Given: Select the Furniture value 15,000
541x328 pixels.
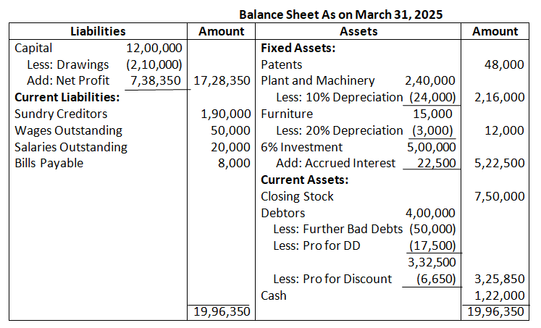Looking at the screenshot, I should [x=432, y=114].
